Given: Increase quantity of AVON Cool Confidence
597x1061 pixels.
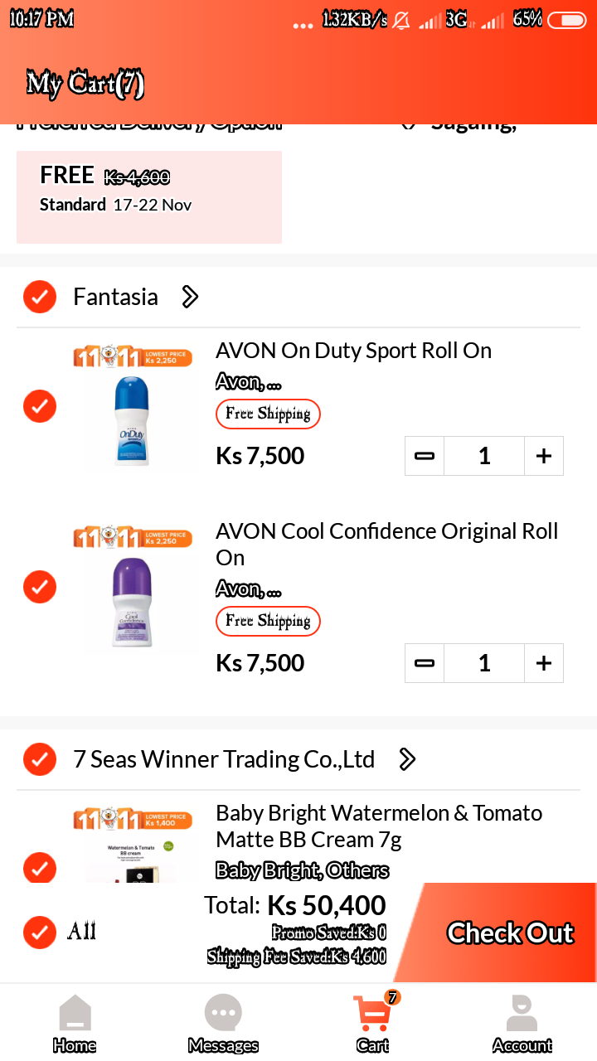Looking at the screenshot, I should 544,663.
